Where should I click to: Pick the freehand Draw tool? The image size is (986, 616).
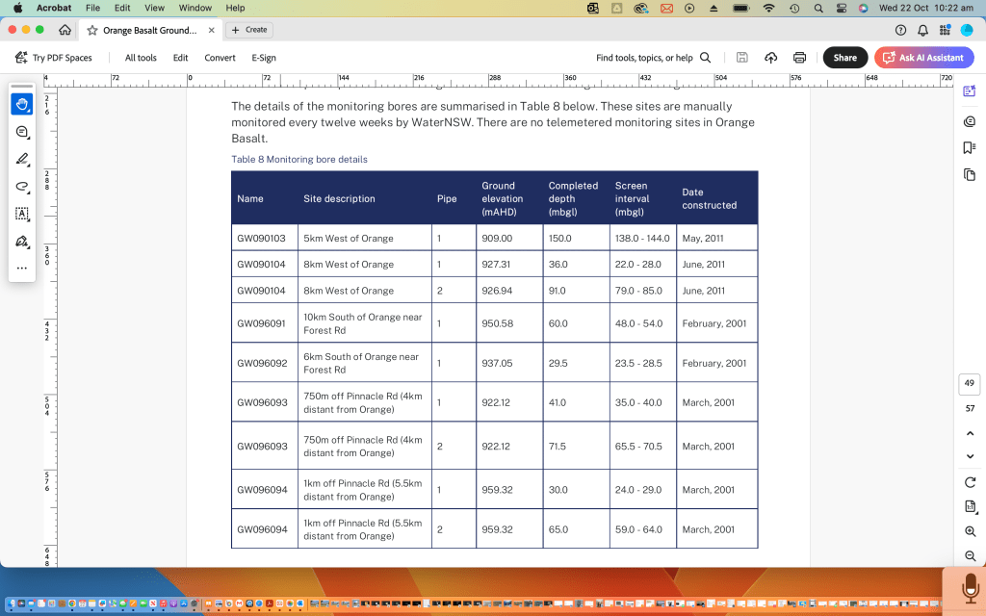22,187
